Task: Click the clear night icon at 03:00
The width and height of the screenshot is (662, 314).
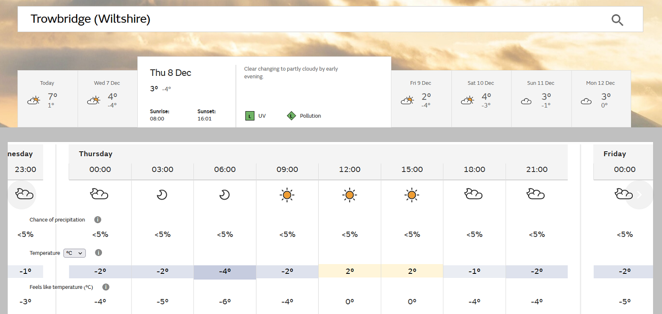Action: coord(162,194)
